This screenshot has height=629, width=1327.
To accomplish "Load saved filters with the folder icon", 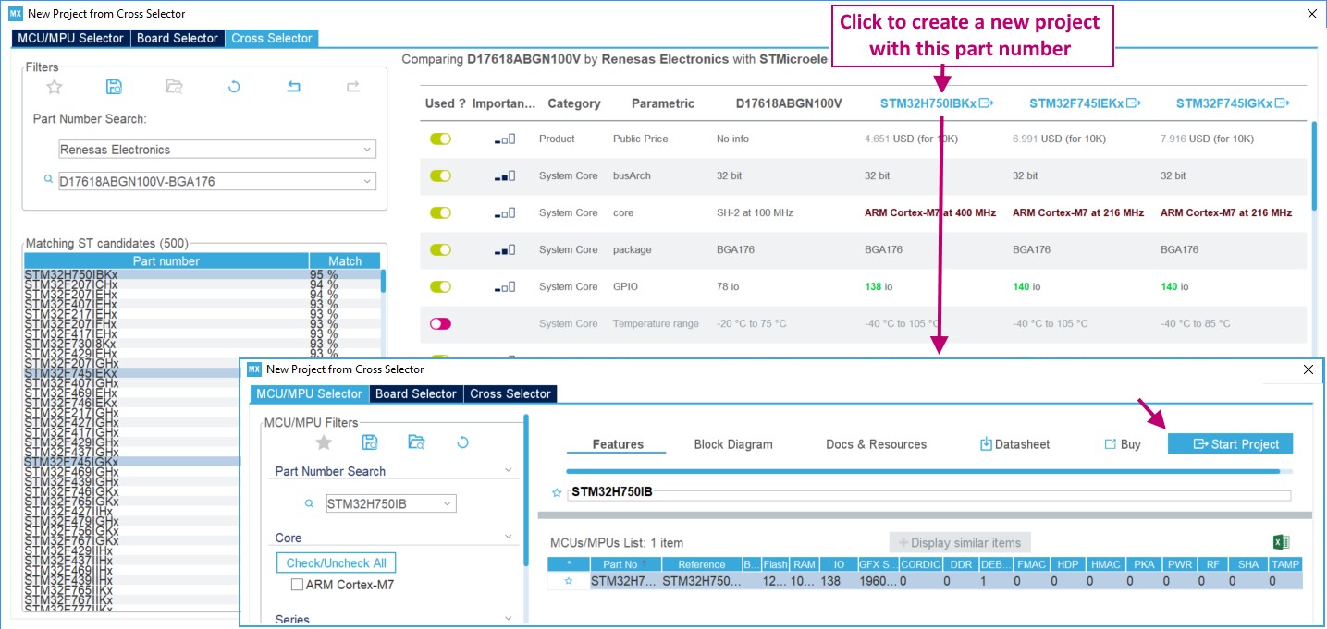I will pyautogui.click(x=174, y=87).
